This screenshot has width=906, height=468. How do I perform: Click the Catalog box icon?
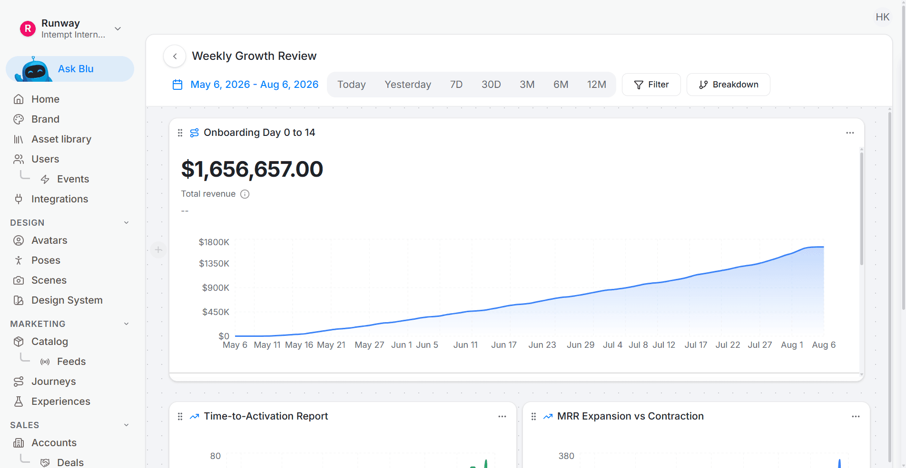19,342
